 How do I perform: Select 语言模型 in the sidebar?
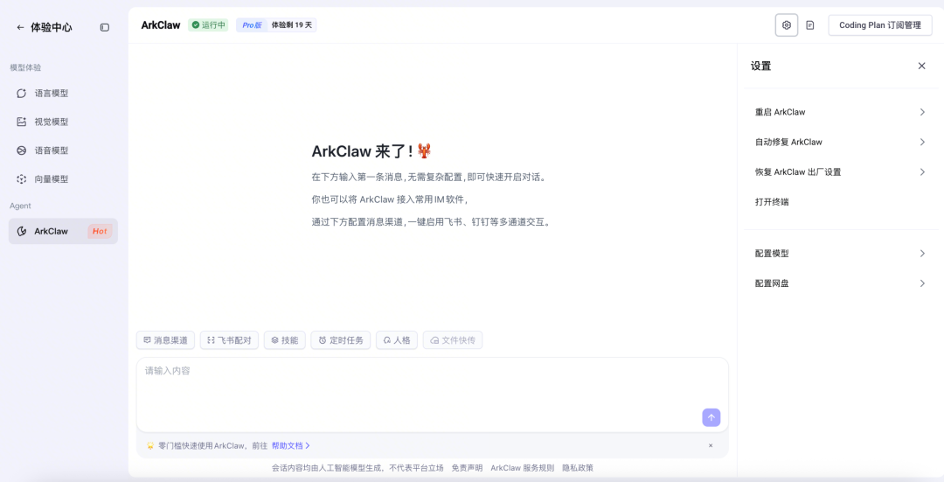click(x=63, y=93)
